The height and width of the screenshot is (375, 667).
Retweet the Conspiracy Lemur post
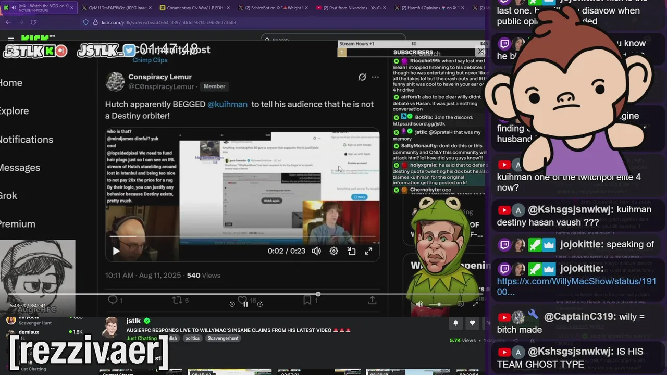tap(177, 300)
